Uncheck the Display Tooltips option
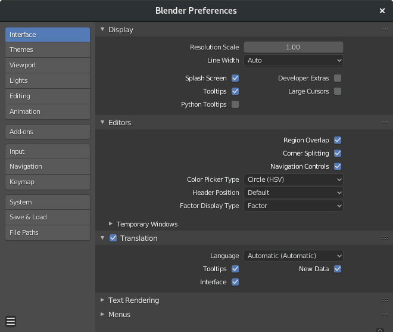This screenshot has width=393, height=332. (235, 91)
